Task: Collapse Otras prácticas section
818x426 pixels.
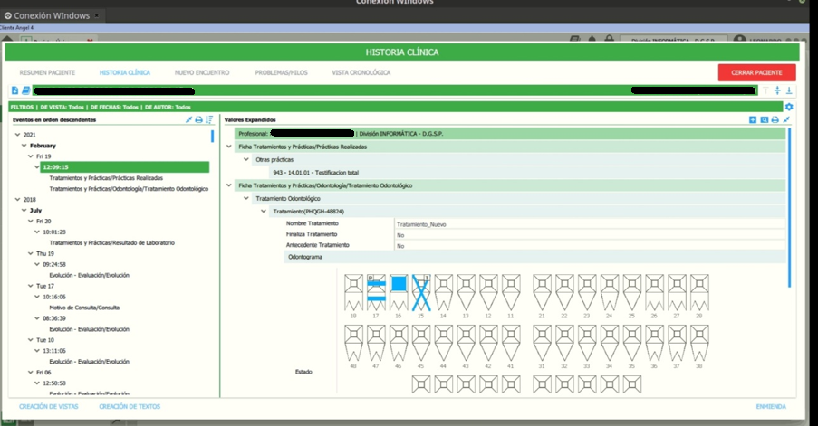Action: [246, 159]
